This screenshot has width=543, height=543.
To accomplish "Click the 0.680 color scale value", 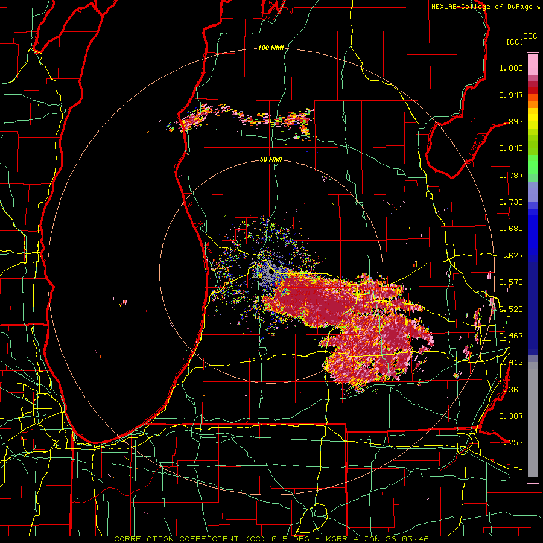I will (x=511, y=229).
